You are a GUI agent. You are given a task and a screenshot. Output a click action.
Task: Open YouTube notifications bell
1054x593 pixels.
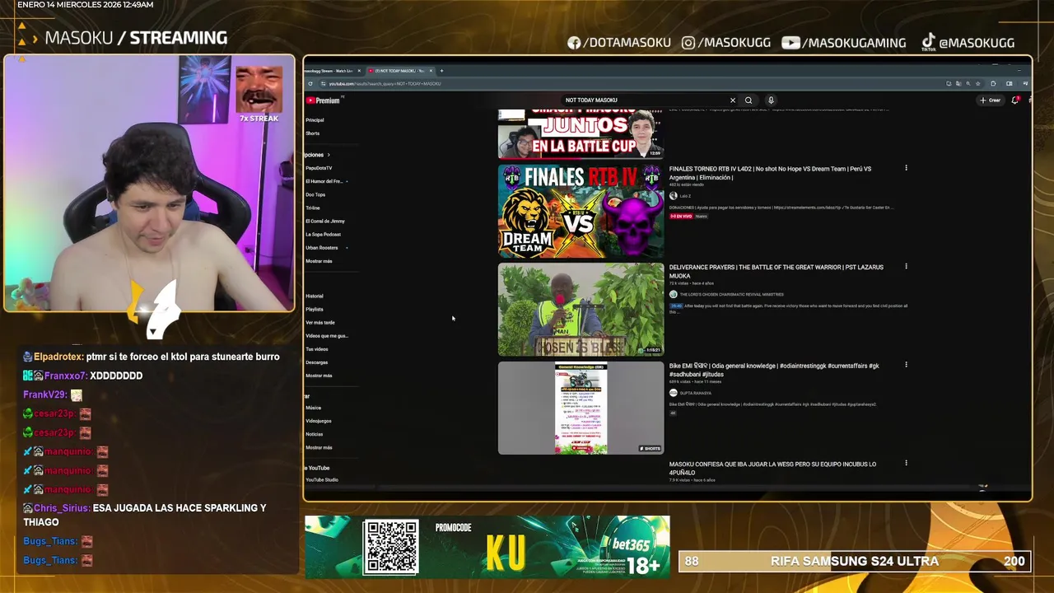point(1015,100)
